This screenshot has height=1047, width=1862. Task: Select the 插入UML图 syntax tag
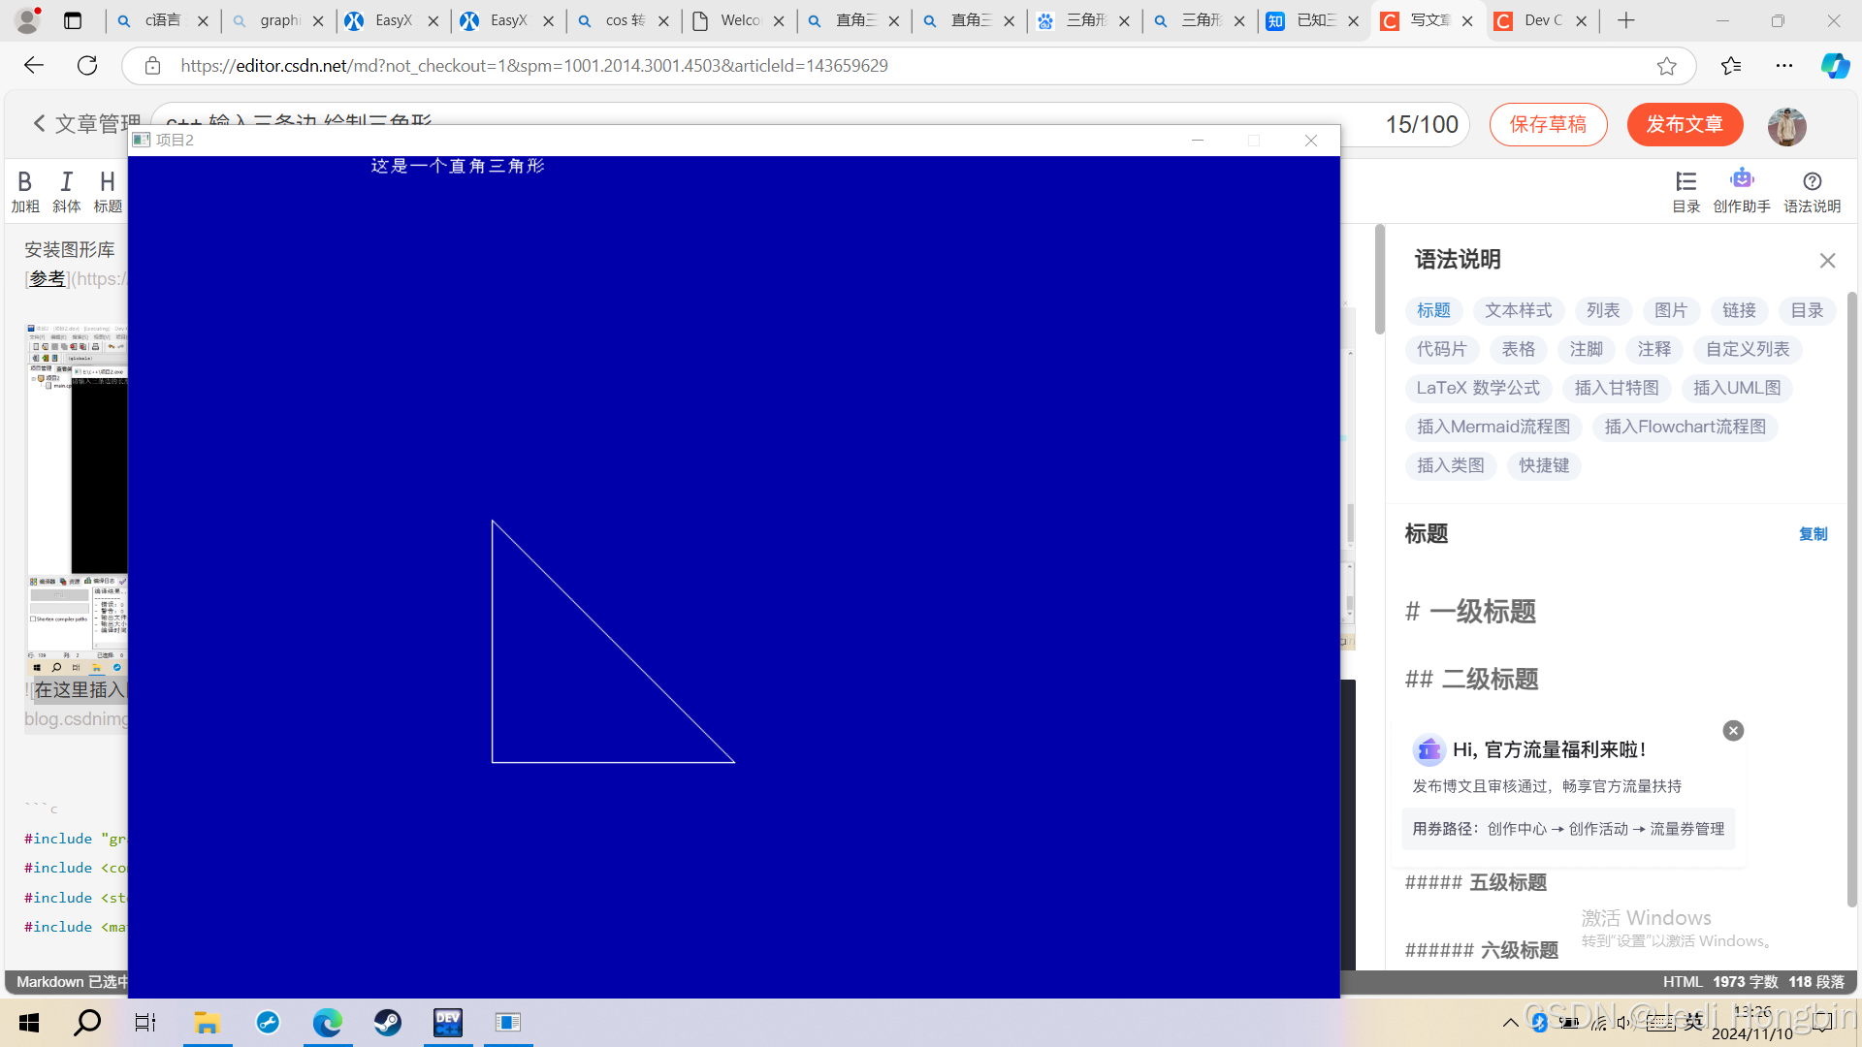coord(1737,388)
